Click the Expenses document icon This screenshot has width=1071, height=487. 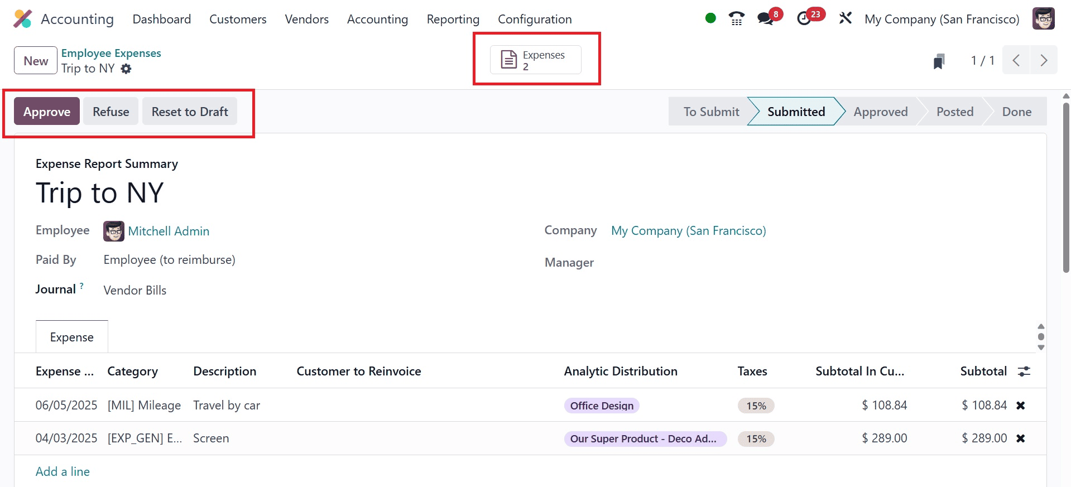(x=508, y=59)
